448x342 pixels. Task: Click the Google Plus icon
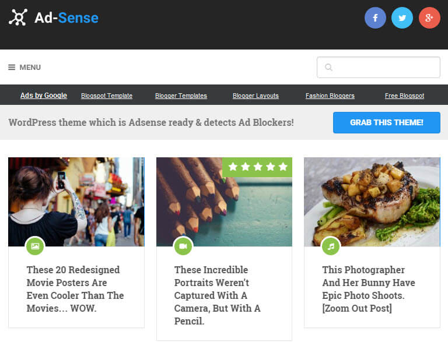429,18
